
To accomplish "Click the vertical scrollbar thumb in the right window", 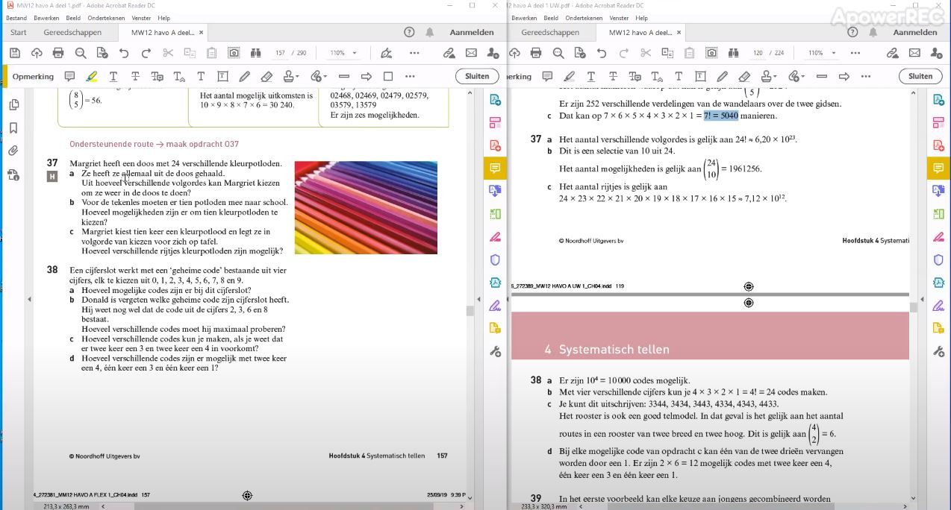I will coord(914,307).
